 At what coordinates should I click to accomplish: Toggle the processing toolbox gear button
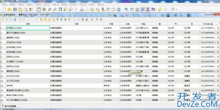click(x=142, y=9)
